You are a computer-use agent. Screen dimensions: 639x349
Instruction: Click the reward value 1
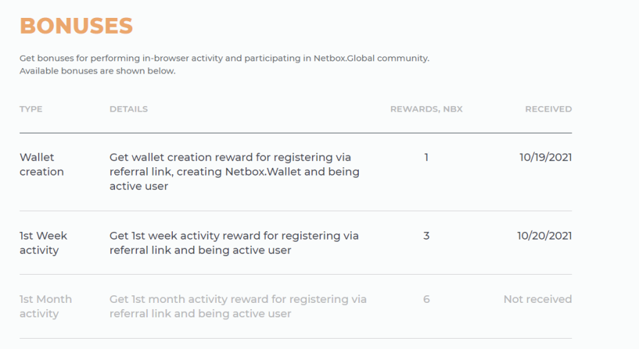pos(426,158)
